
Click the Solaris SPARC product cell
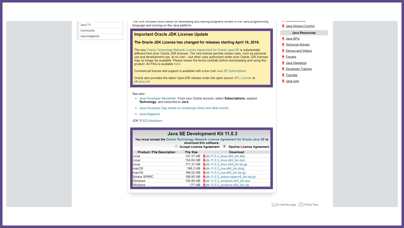tap(157, 177)
